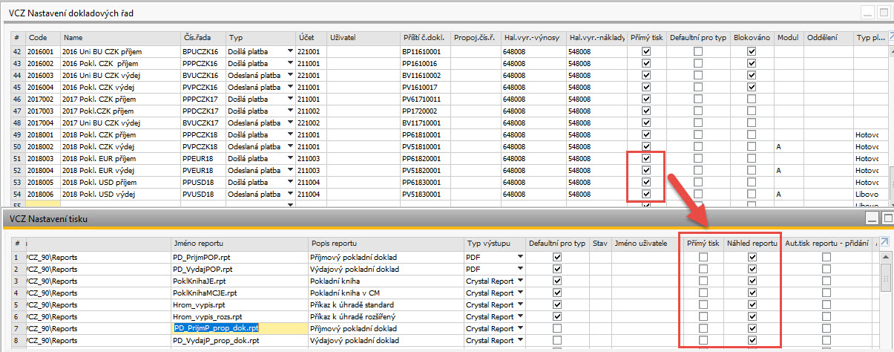Open Typ dropdown for row 50 (PVPCZK18)
This screenshot has width=894, height=352.
290,146
